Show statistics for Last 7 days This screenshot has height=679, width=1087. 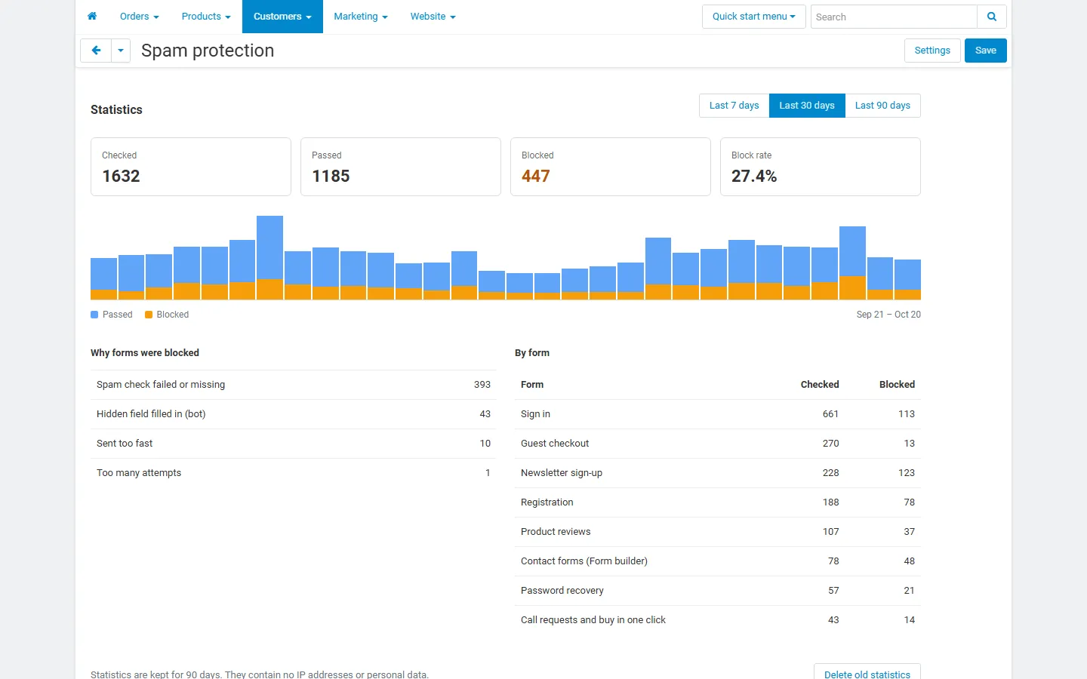click(x=734, y=106)
